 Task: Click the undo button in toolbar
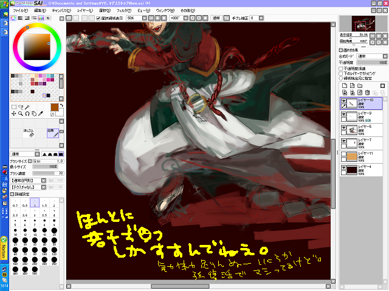click(69, 18)
